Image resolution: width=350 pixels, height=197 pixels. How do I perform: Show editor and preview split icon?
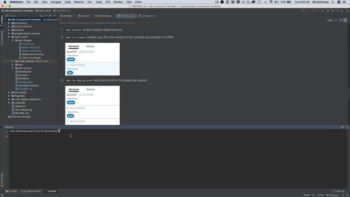(341, 20)
